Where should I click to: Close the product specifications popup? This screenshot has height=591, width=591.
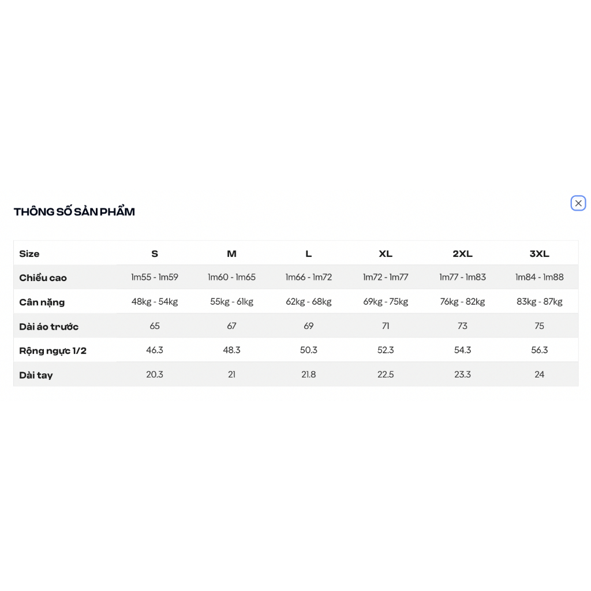click(578, 203)
